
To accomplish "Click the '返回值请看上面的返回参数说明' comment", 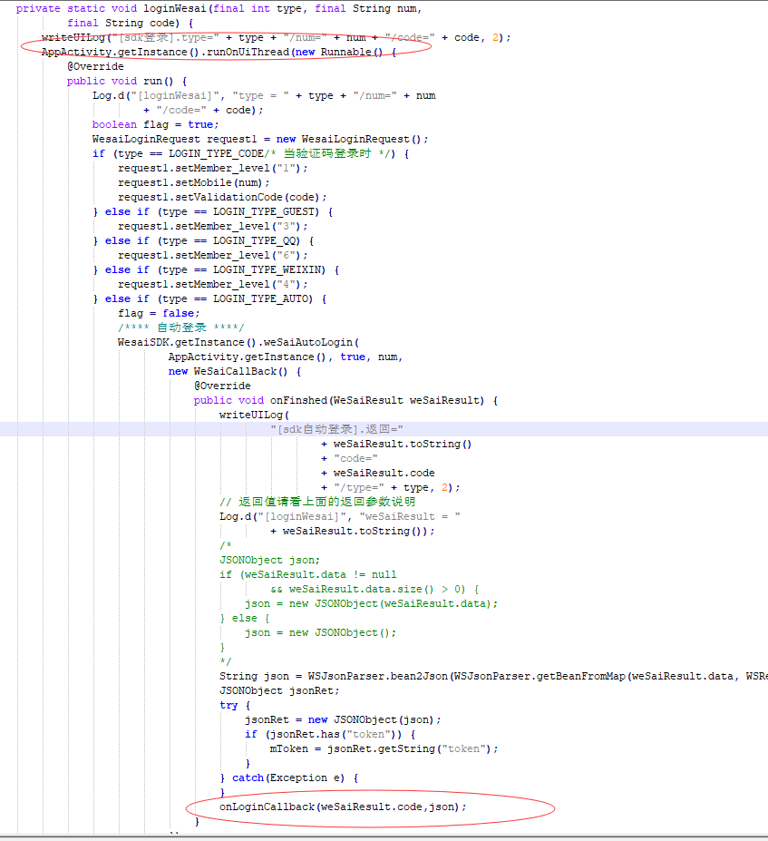I will tap(317, 501).
